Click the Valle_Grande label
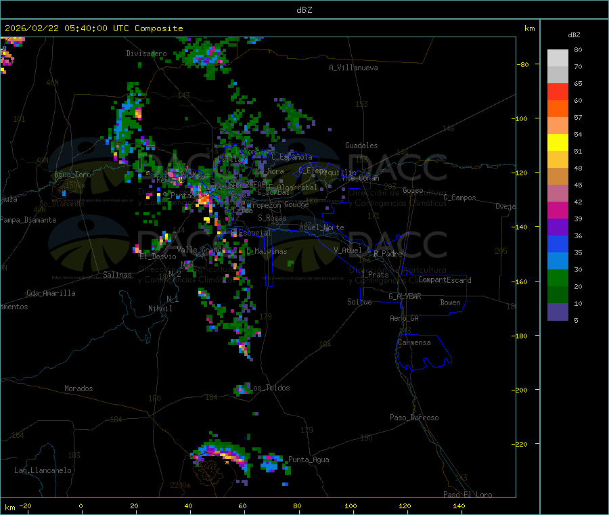This screenshot has height=515, width=609. tap(201, 250)
